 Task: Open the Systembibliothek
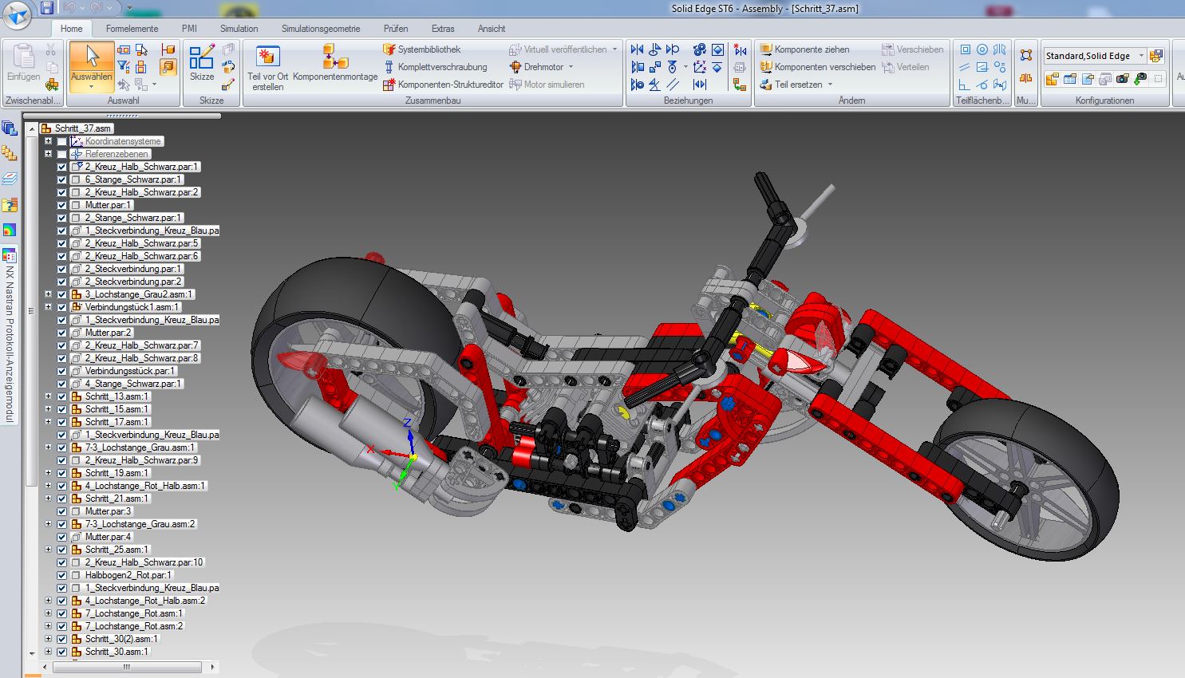click(429, 49)
